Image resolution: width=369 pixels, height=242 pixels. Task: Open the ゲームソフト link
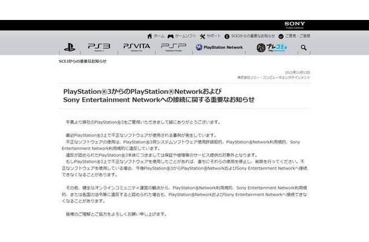coord(186,36)
